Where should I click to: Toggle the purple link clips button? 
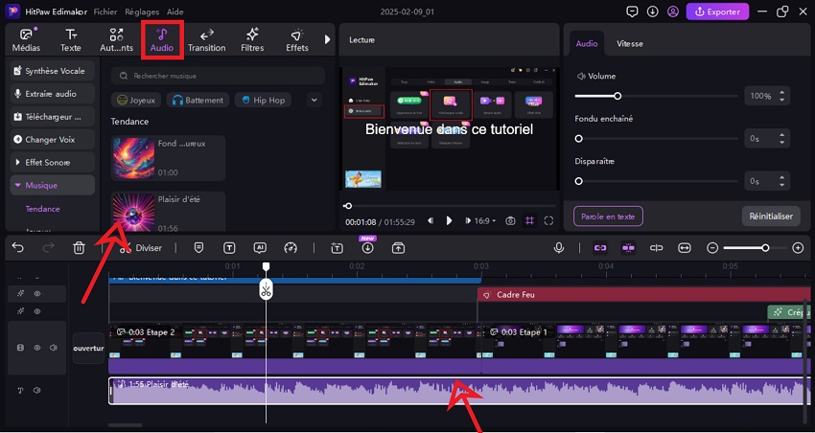600,248
